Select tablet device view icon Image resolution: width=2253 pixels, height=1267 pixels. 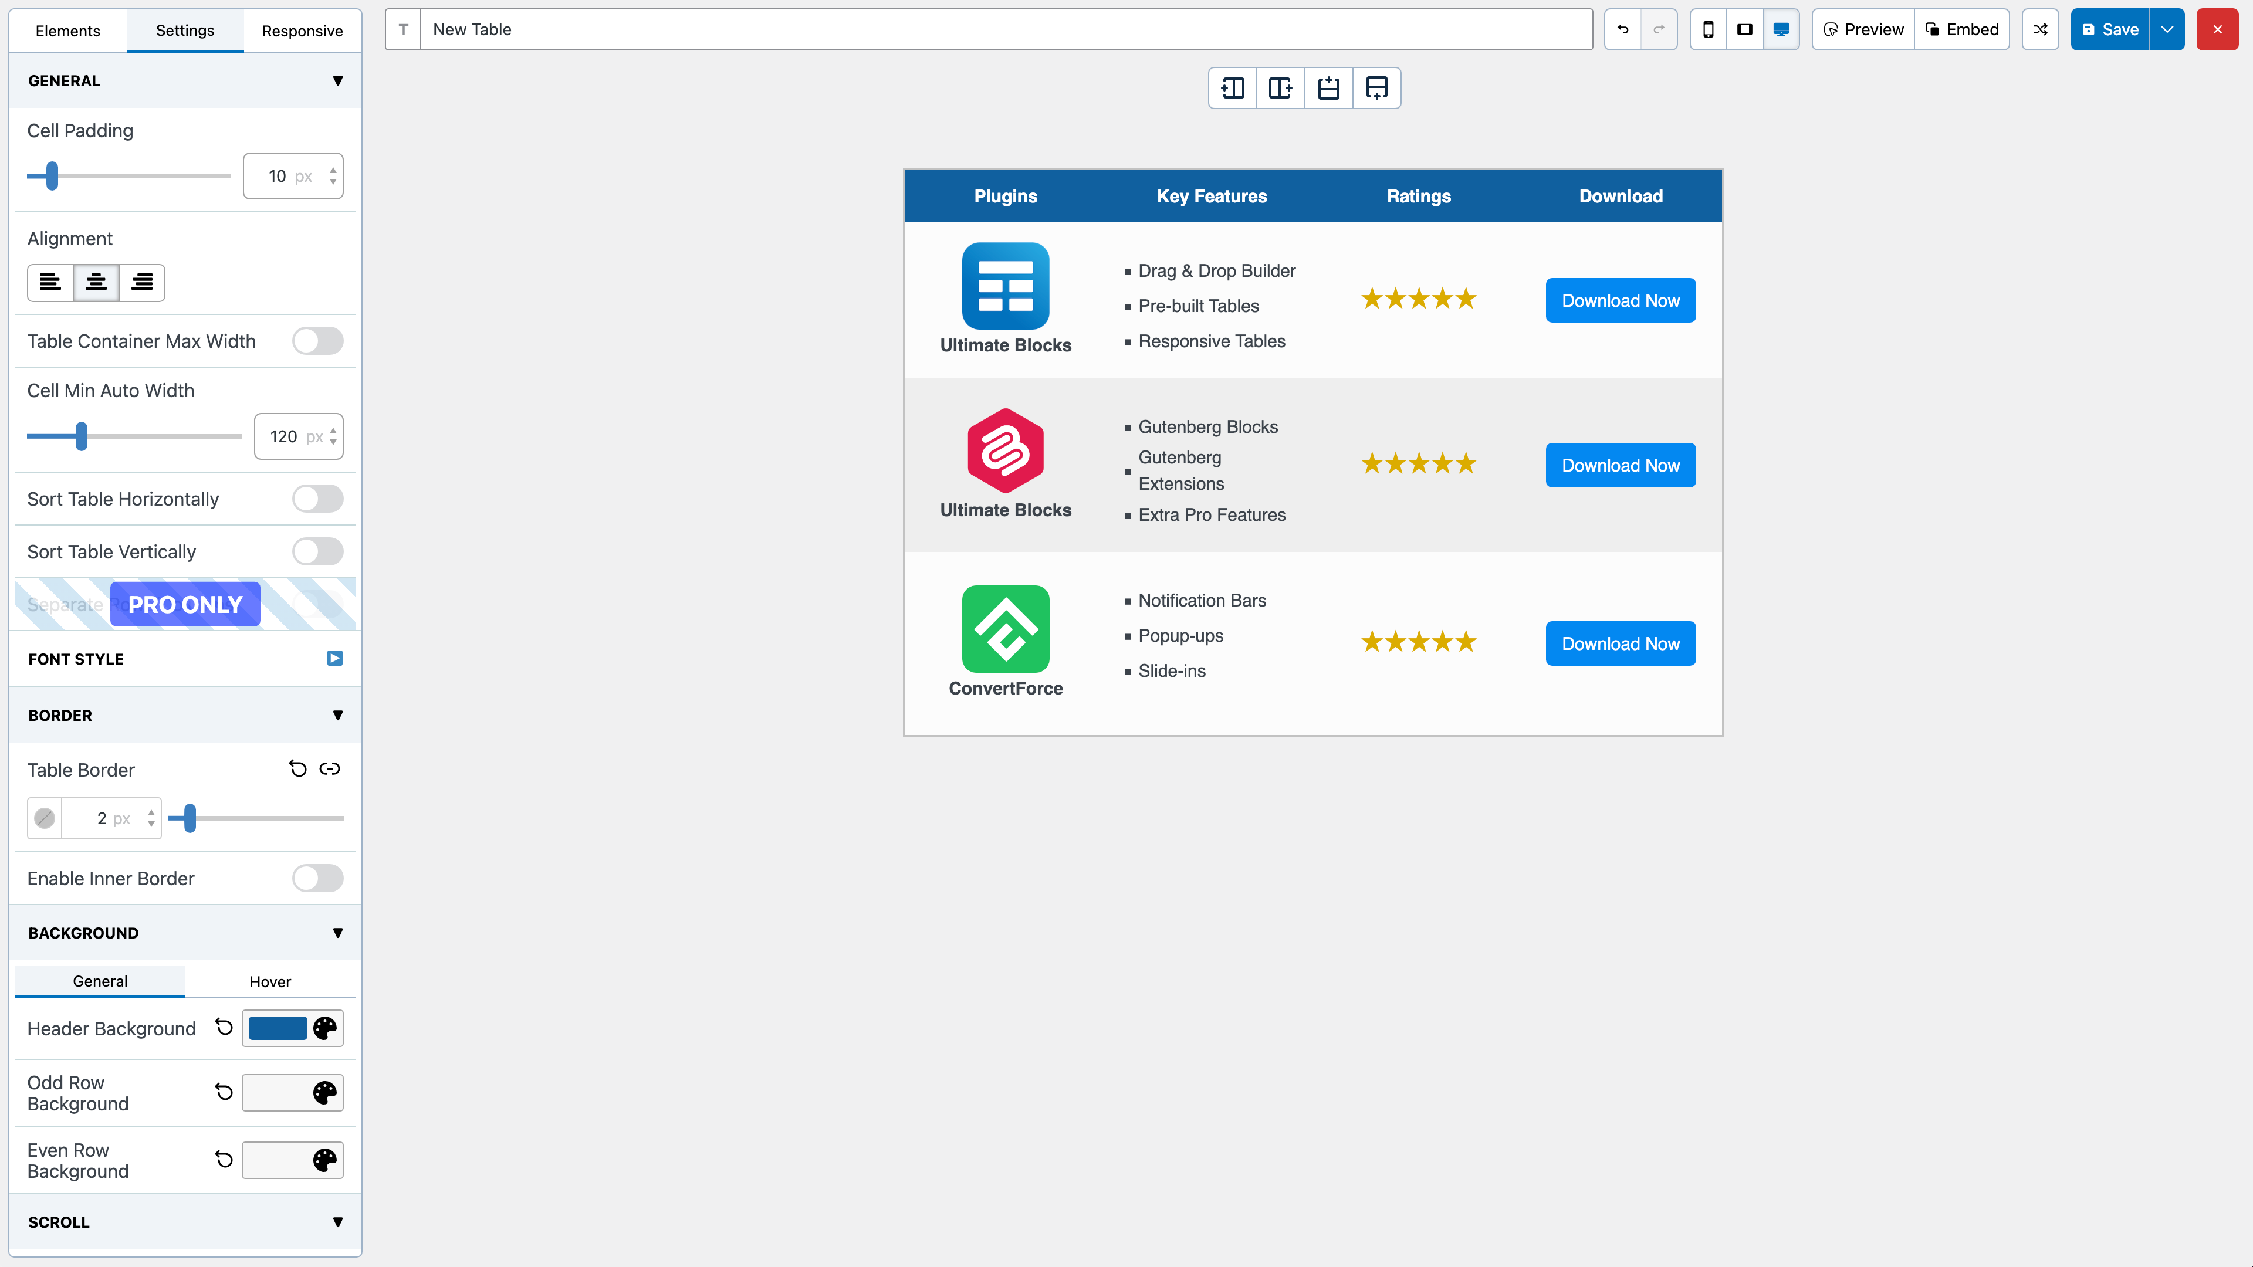click(1744, 30)
